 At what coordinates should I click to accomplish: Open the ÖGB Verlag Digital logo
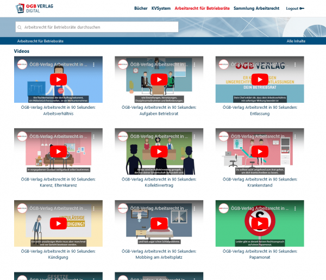pos(35,8)
